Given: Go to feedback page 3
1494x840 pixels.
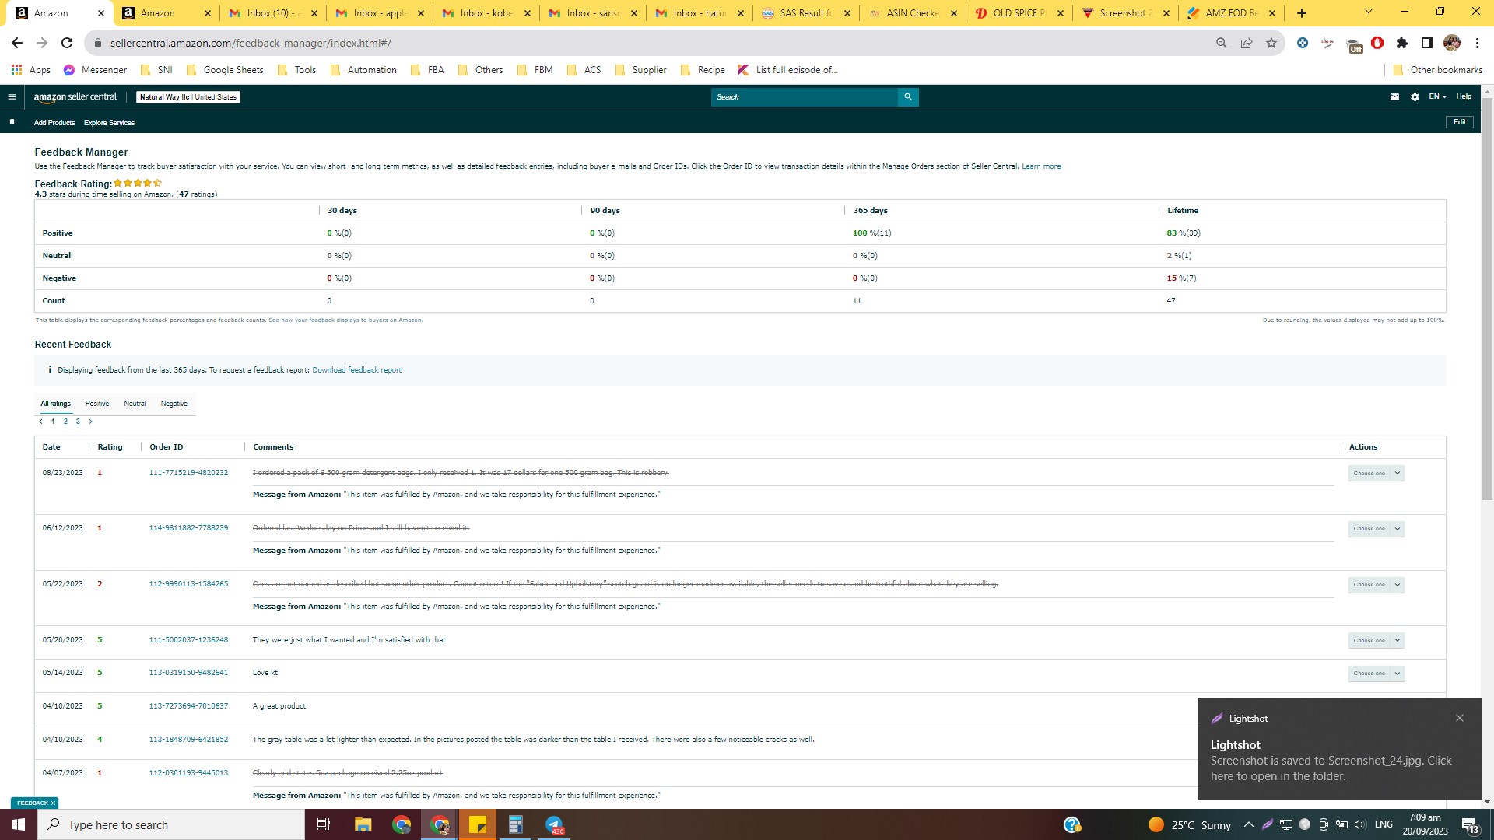Looking at the screenshot, I should pyautogui.click(x=78, y=422).
